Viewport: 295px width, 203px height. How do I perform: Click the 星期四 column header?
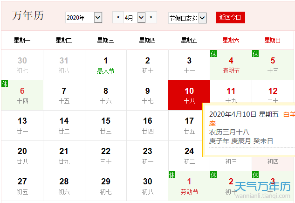click(x=147, y=40)
